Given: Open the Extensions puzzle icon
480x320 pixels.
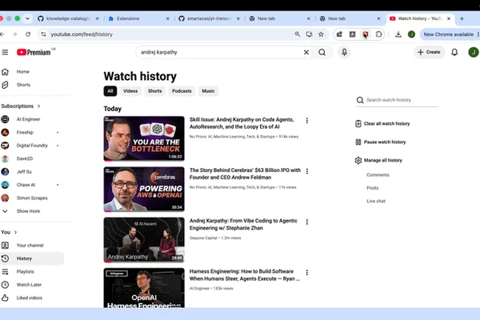Looking at the screenshot, I should (x=378, y=34).
